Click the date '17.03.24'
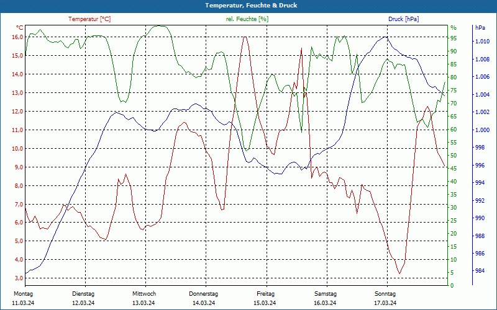The width and height of the screenshot is (497, 310). tap(385, 303)
